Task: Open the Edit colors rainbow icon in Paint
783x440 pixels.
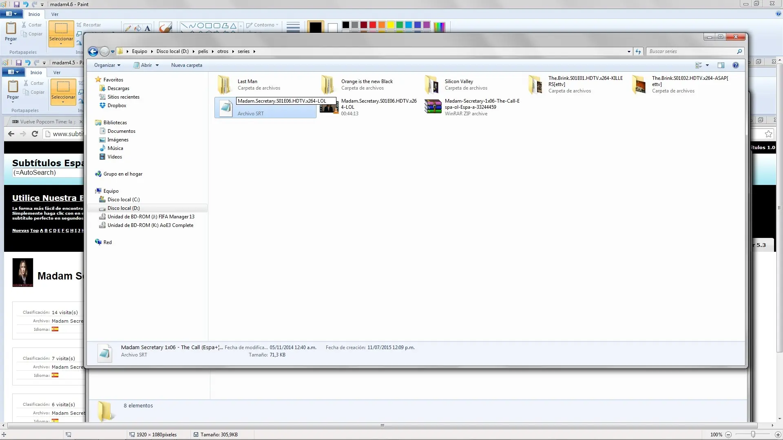Action: [439, 27]
